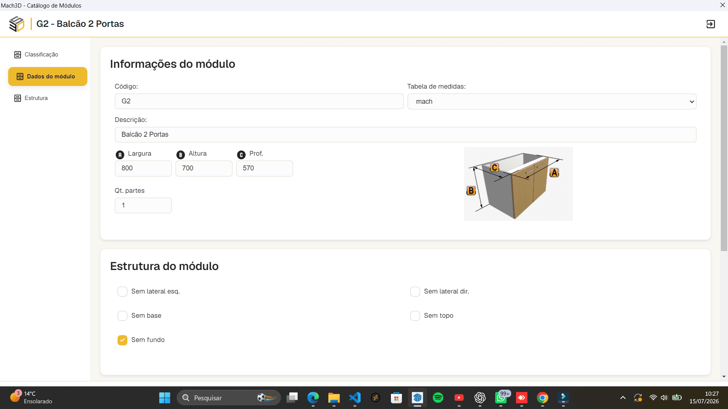Viewport: 728px width, 409px height.
Task: Open the dark round orange-arrow taskbar app
Action: (375, 398)
